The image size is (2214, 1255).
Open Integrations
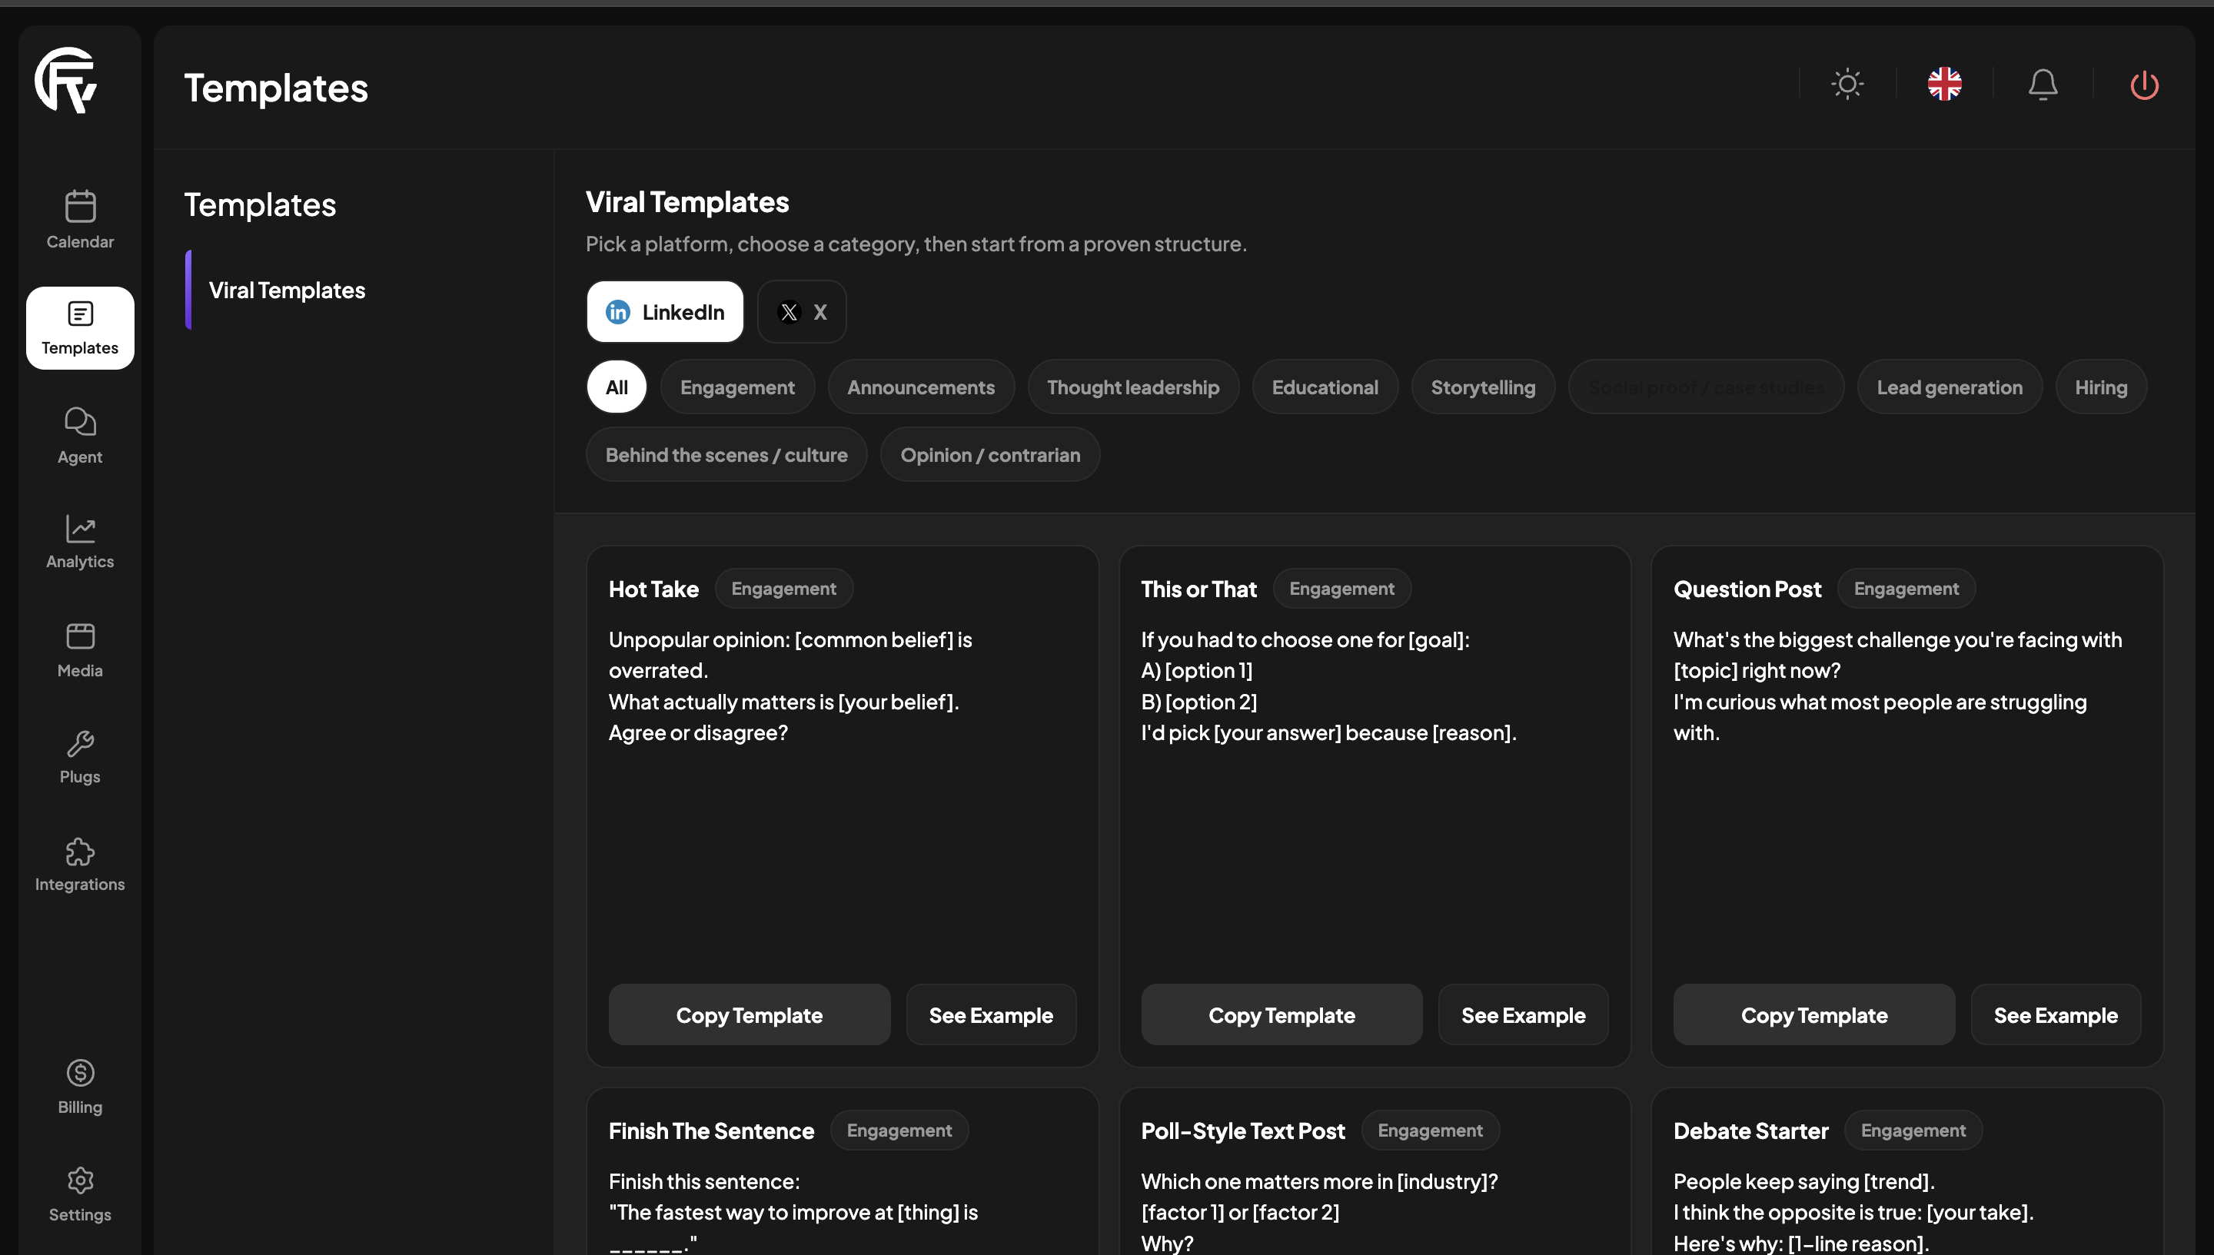(79, 865)
